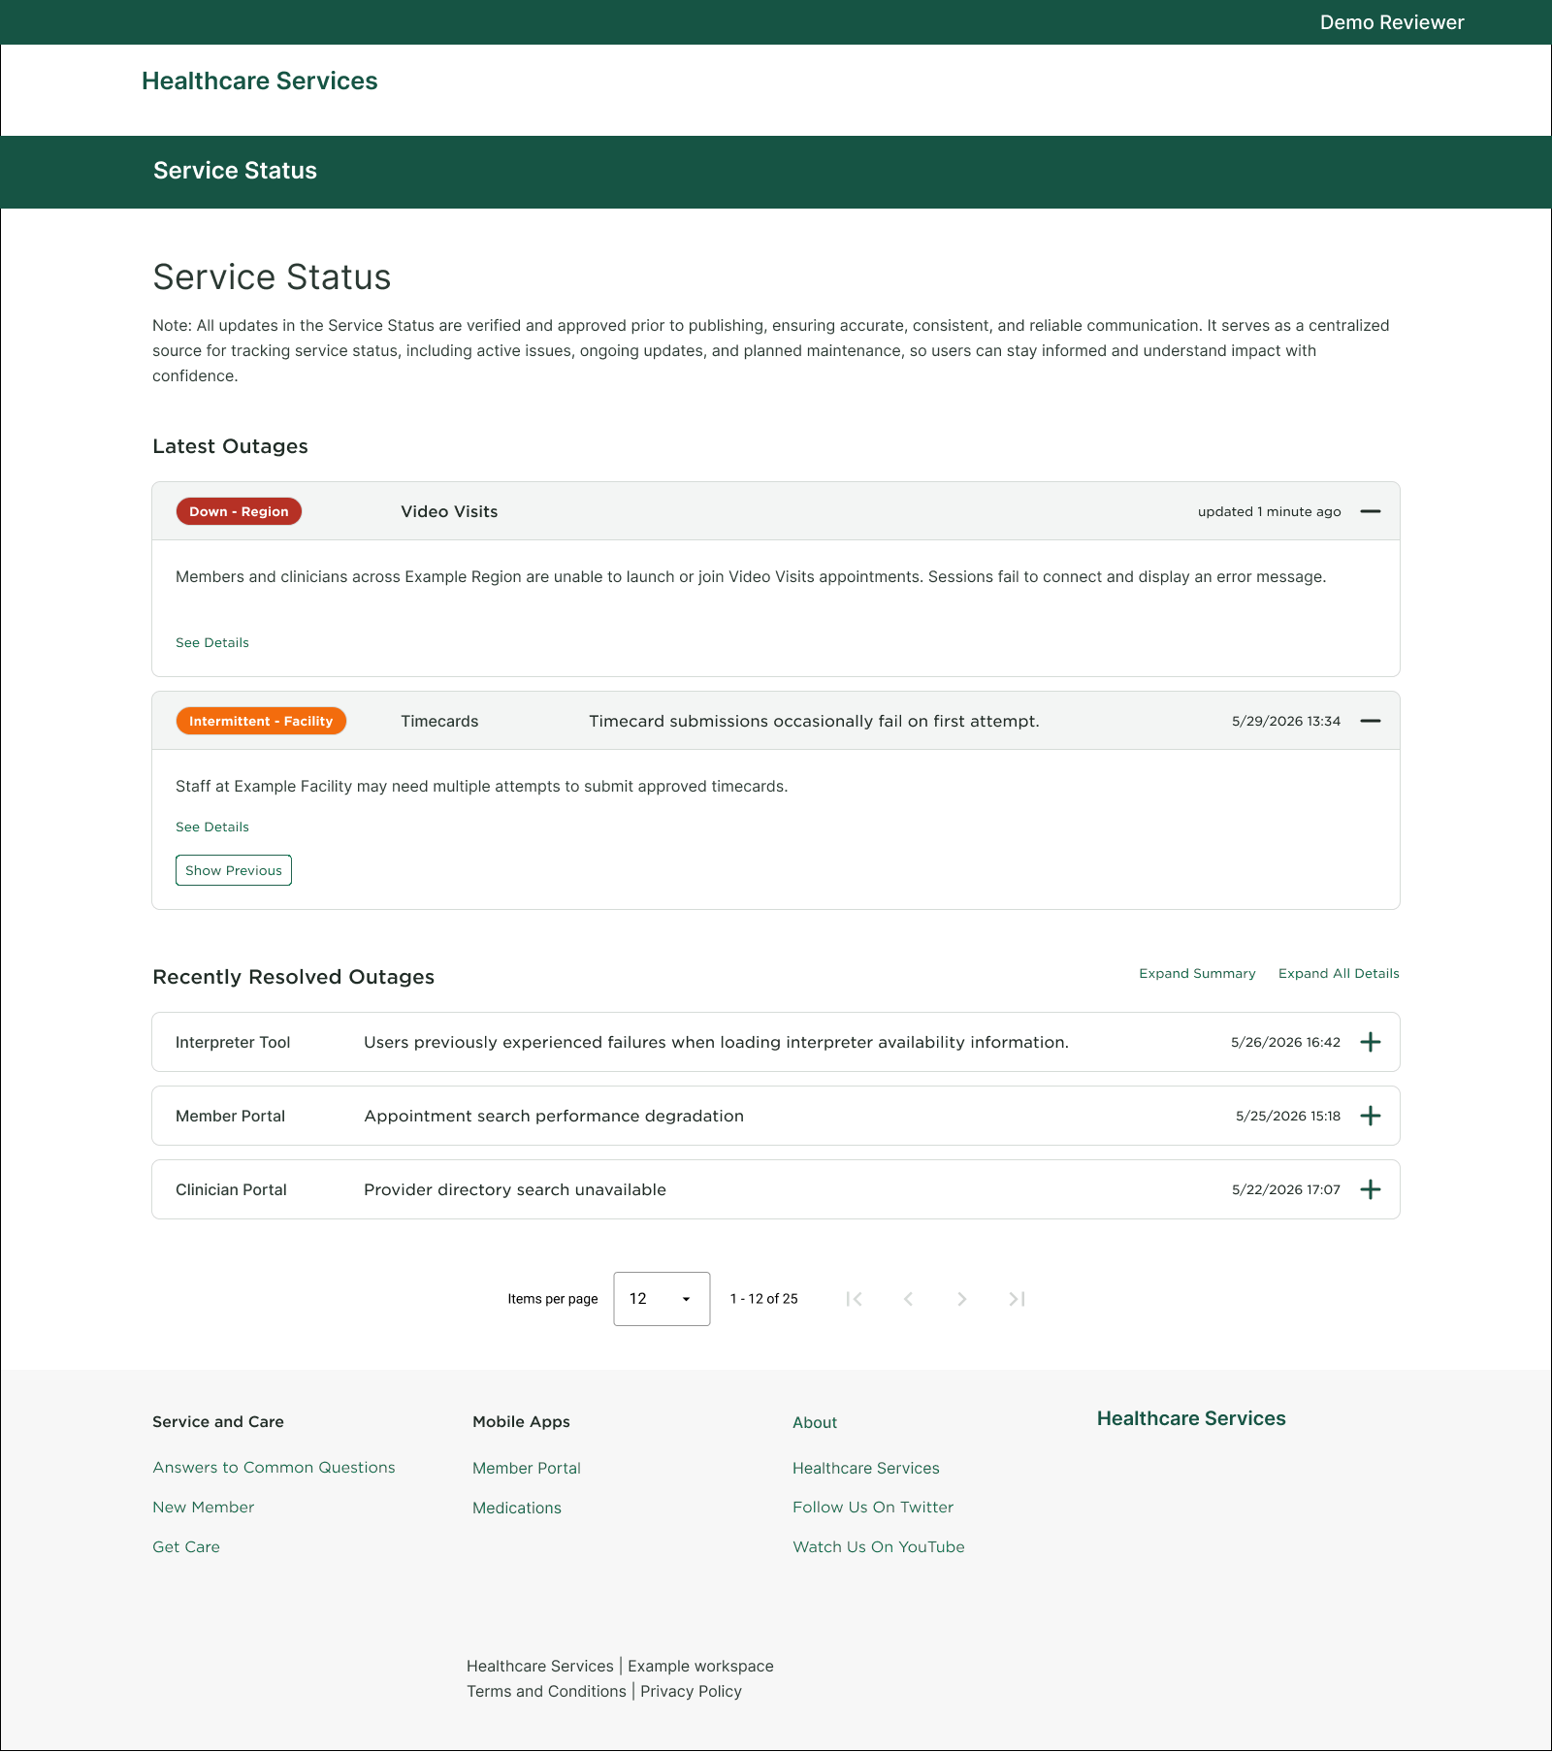Click Expand Summary link
This screenshot has height=1752, width=1552.
click(x=1197, y=973)
